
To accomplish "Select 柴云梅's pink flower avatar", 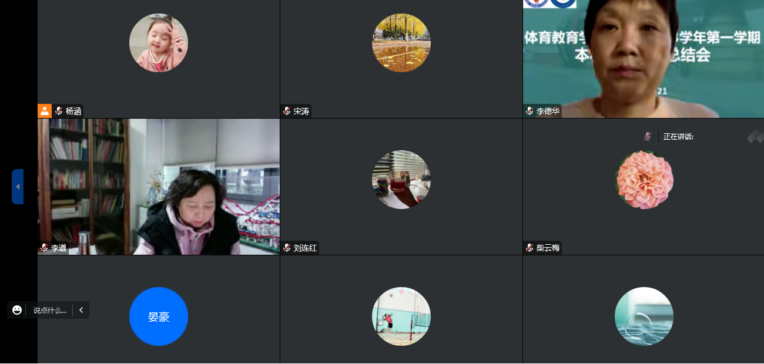I will pyautogui.click(x=644, y=180).
